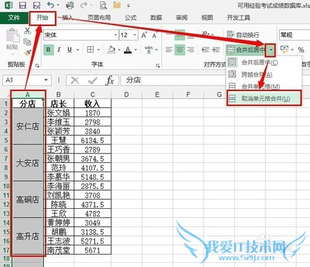Open the font name 宋体 dropdown
The width and height of the screenshot is (310, 267).
click(x=115, y=35)
